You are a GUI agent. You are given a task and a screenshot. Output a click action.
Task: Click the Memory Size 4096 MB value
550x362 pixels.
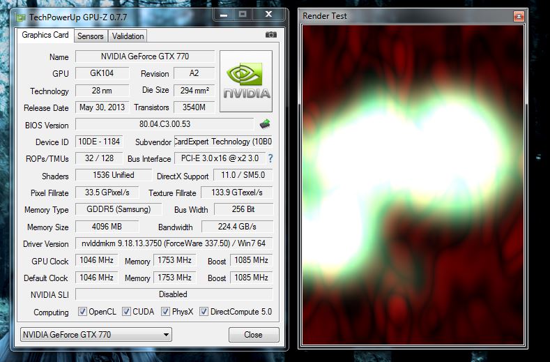click(107, 227)
